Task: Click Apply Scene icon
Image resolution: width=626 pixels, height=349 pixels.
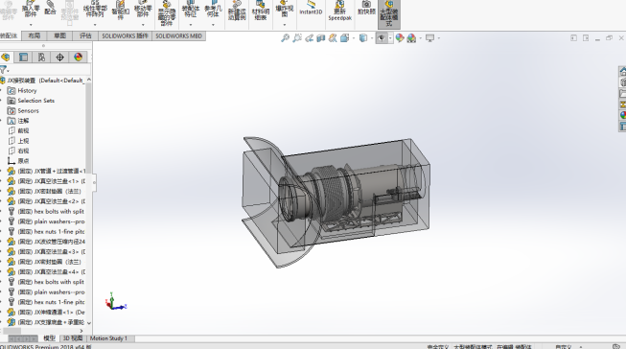Action: pyautogui.click(x=411, y=38)
